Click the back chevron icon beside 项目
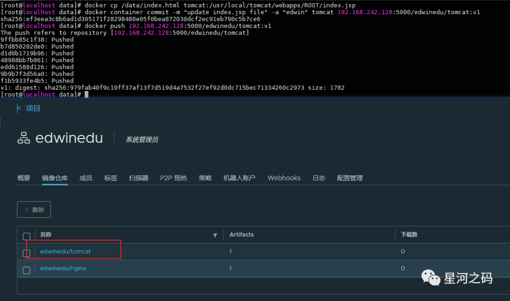 click(18, 108)
